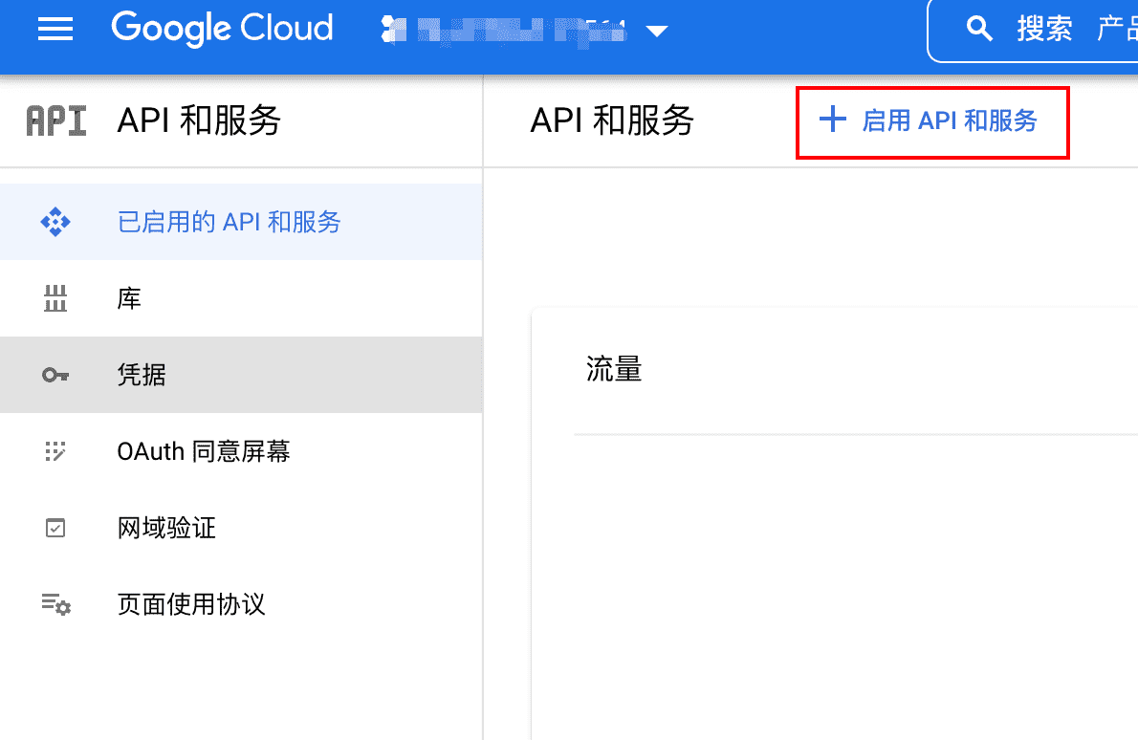
Task: Click the plus icon on 启用 API 和服务
Action: click(x=831, y=120)
